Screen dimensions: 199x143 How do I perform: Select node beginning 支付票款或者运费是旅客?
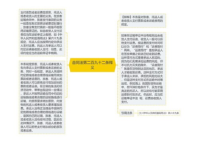tap(42, 33)
